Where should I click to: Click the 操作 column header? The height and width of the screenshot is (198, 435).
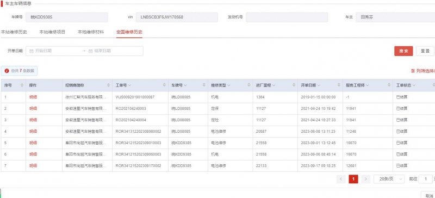click(x=44, y=85)
